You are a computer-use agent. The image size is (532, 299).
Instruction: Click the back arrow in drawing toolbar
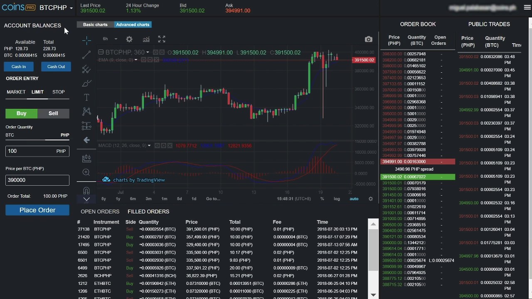pyautogui.click(x=86, y=140)
